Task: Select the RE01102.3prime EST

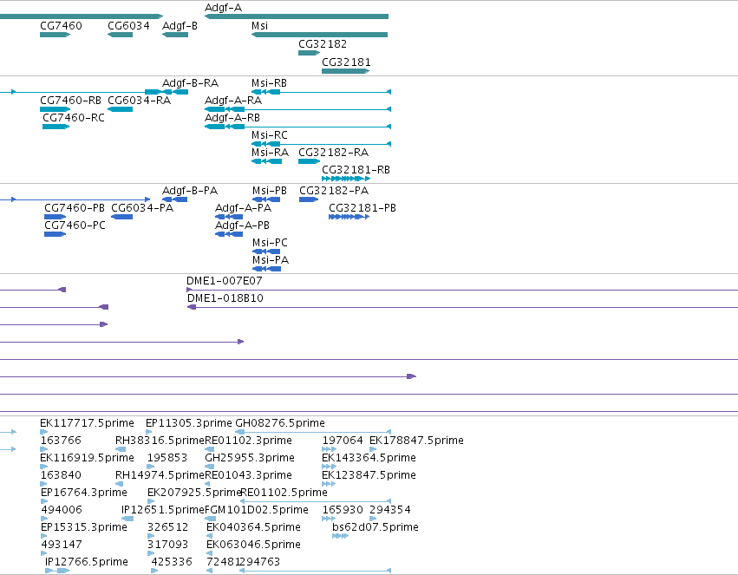Action: point(210,449)
